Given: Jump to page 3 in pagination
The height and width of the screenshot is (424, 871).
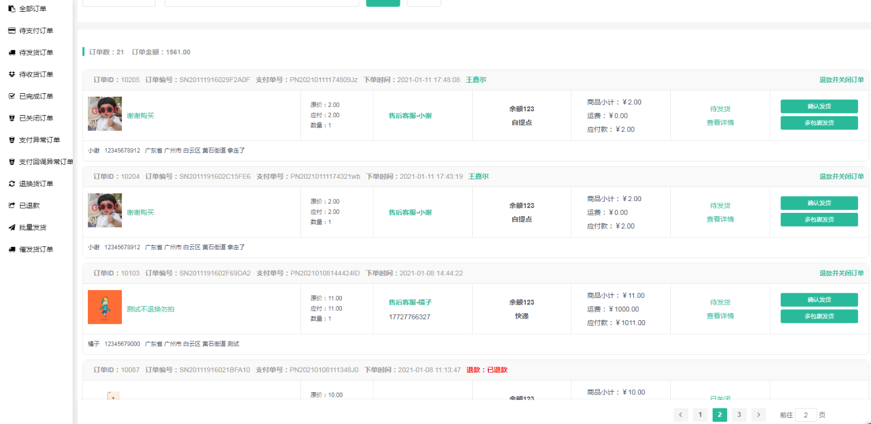Looking at the screenshot, I should pyautogui.click(x=739, y=415).
